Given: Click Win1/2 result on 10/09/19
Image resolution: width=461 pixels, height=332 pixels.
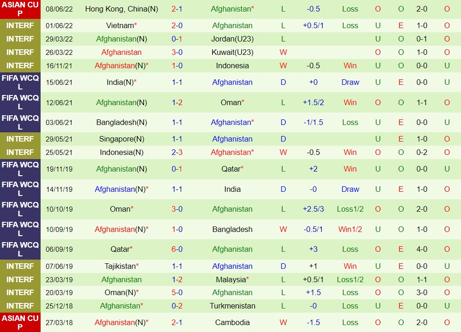Looking at the screenshot, I should 350,230.
